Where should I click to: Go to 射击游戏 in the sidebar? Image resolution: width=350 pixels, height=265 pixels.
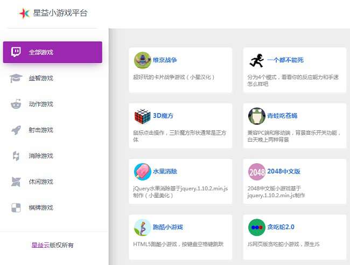(41, 130)
